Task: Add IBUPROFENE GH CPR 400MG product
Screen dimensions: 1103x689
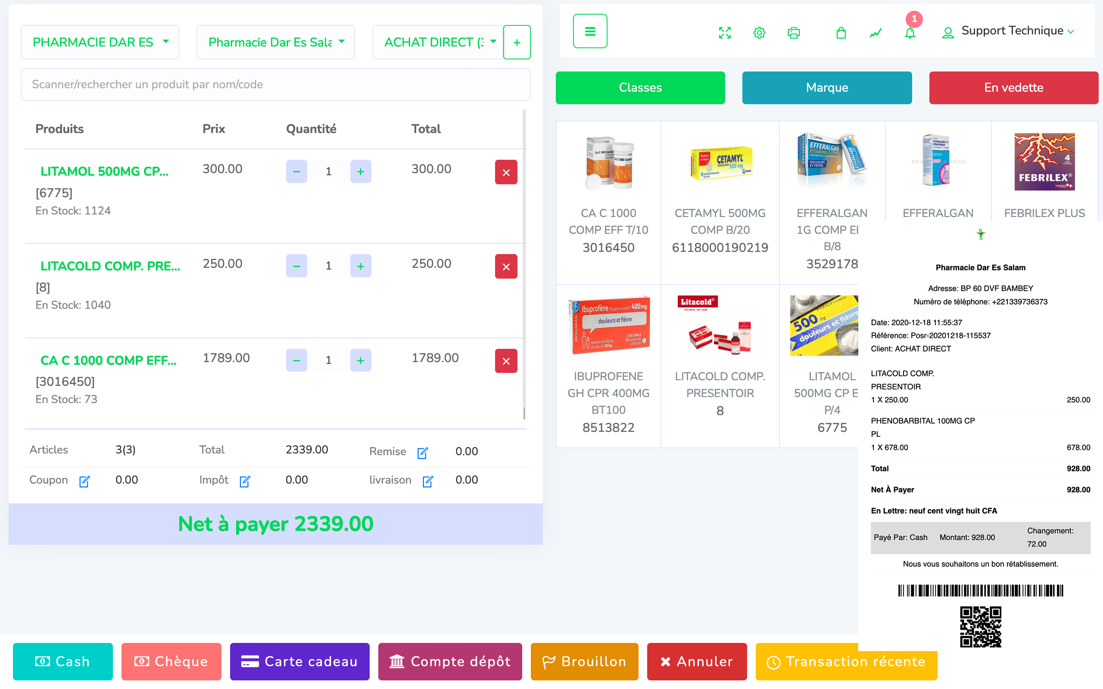Action: 608,366
